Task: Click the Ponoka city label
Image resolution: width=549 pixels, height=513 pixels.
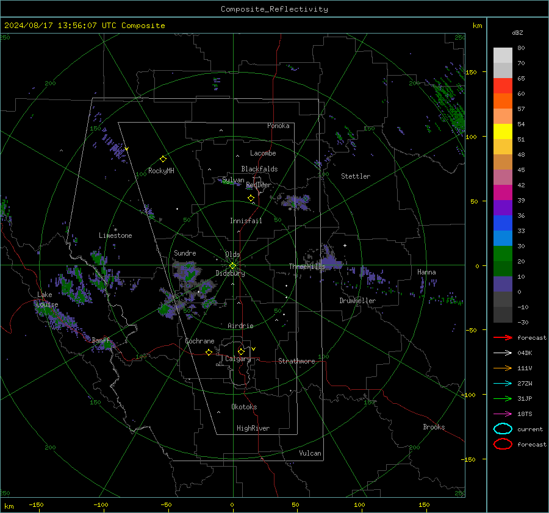Action: click(278, 126)
